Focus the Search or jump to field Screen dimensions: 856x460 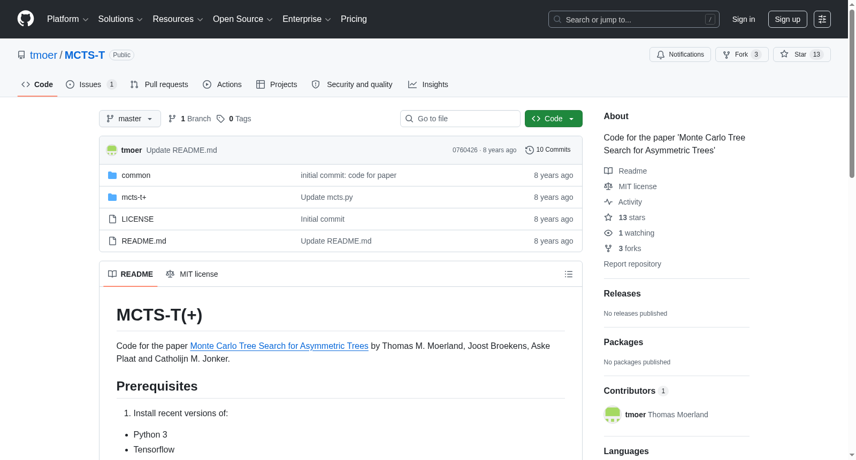pyautogui.click(x=634, y=19)
